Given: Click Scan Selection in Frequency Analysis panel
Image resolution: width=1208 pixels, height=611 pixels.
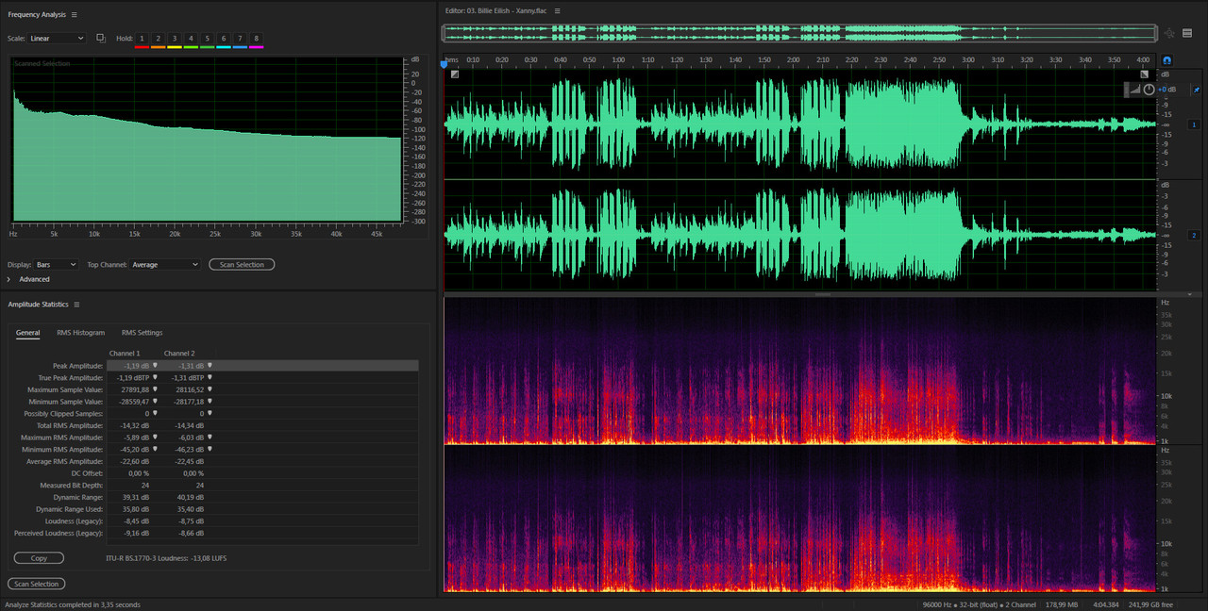Looking at the screenshot, I should [x=242, y=265].
